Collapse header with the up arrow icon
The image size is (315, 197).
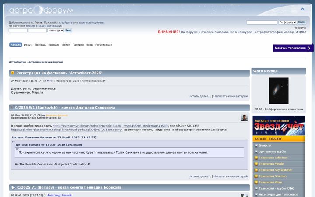(x=302, y=9)
